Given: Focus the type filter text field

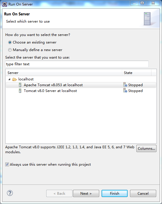Looking at the screenshot, I should [77, 64].
